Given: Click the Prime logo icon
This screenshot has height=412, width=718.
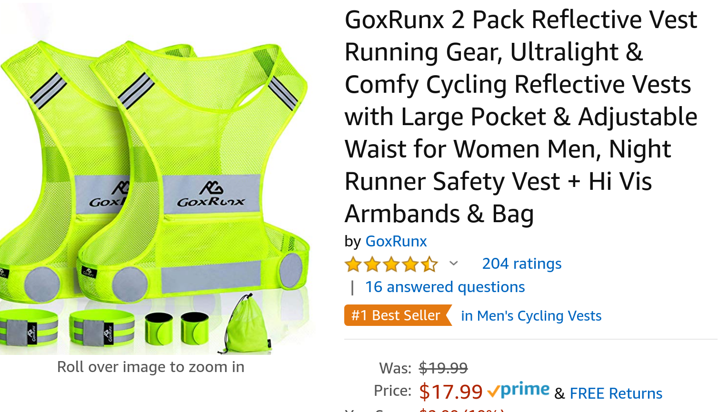Looking at the screenshot, I should click(519, 390).
